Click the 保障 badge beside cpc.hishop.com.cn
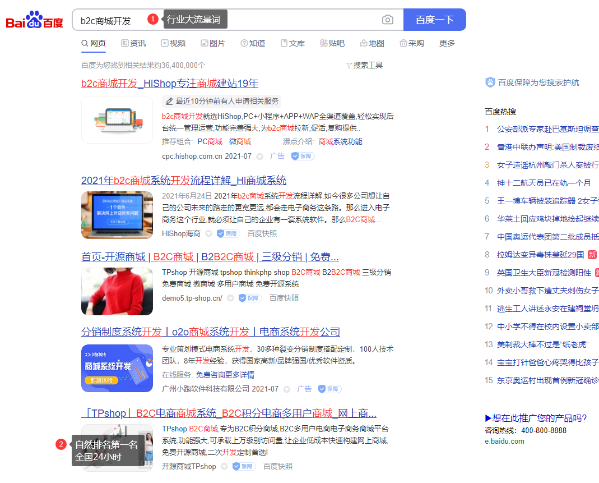 tap(303, 157)
